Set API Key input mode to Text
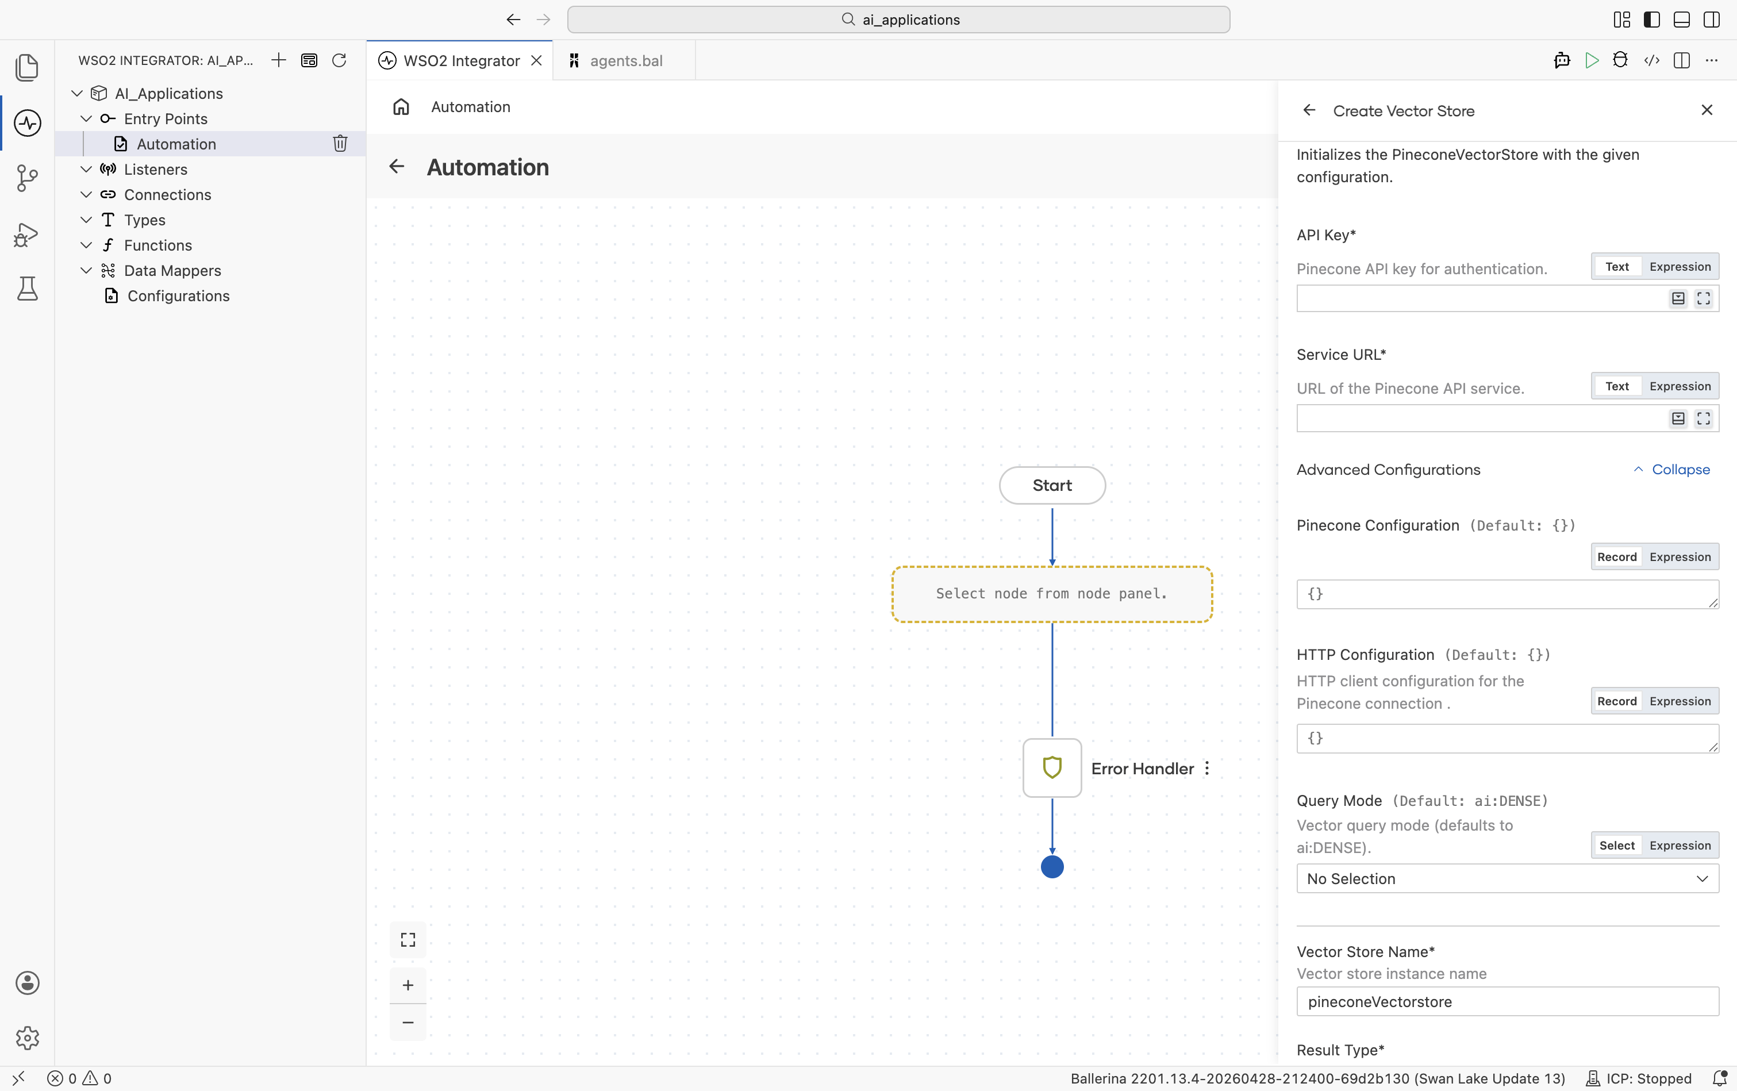1737x1091 pixels. click(1617, 266)
